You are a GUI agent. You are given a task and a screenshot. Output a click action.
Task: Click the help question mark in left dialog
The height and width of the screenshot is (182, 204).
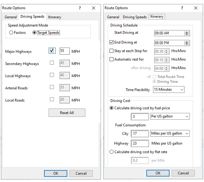pos(80,8)
